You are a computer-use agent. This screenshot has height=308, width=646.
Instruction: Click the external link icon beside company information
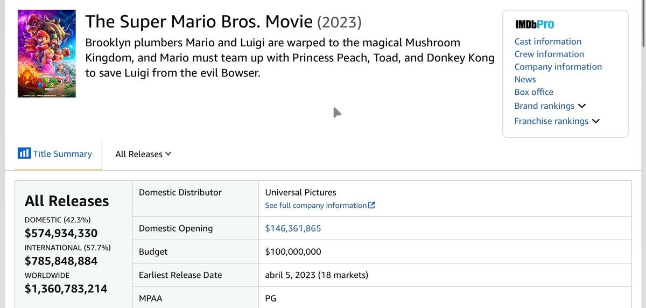pos(371,205)
